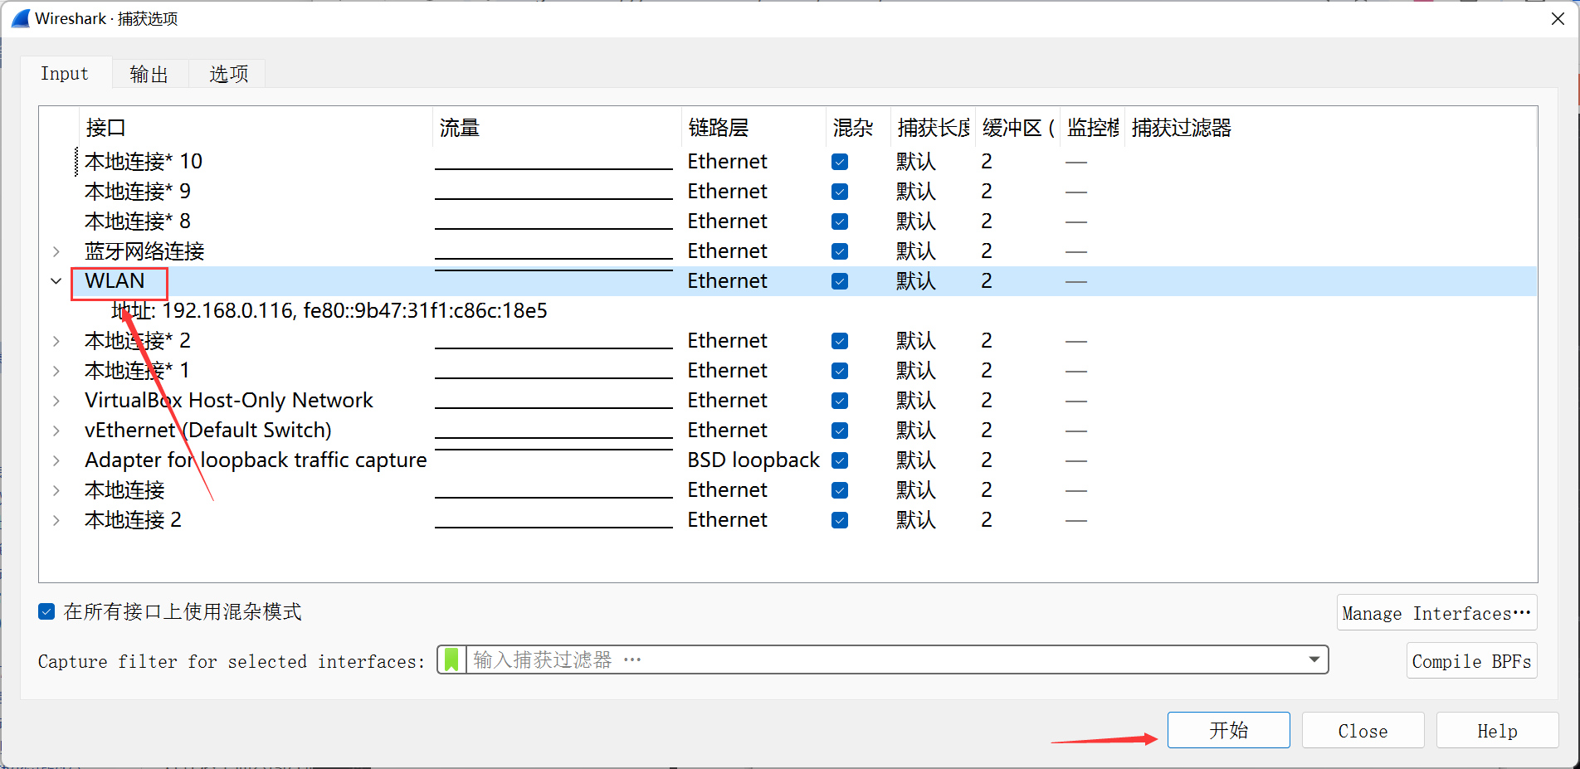Switch to the Input tab
This screenshot has width=1580, height=769.
[x=65, y=73]
